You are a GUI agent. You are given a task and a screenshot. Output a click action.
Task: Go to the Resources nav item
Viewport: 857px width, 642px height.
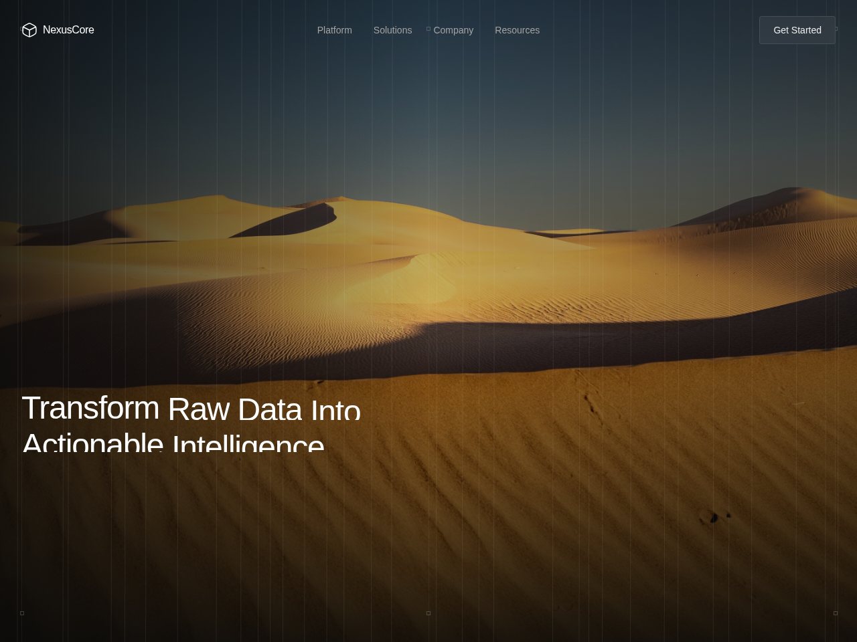(517, 30)
